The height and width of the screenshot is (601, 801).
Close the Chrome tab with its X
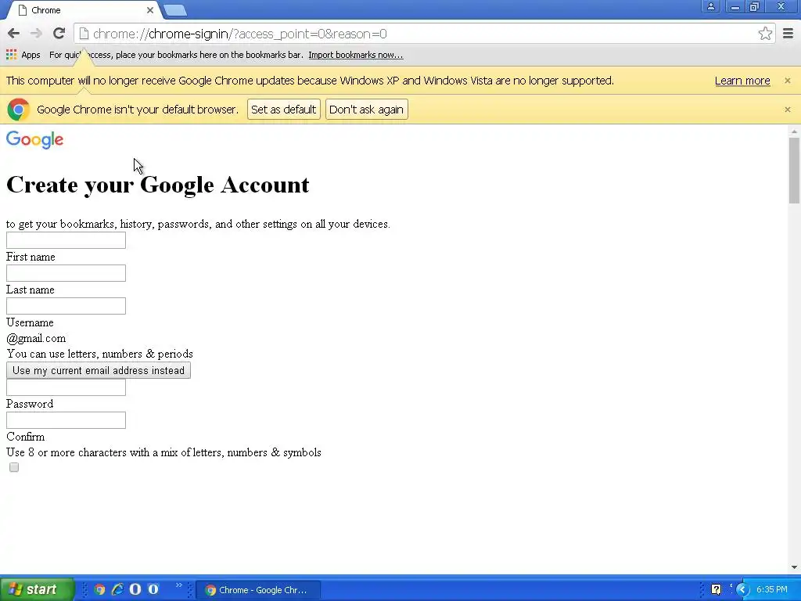[x=149, y=10]
